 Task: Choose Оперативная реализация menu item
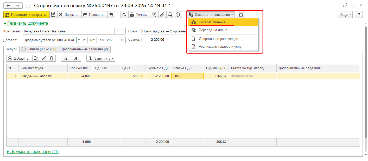coord(223,39)
